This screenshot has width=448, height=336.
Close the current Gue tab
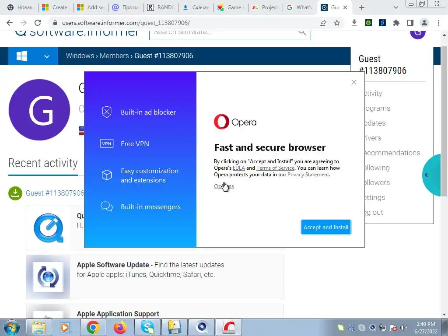click(345, 7)
